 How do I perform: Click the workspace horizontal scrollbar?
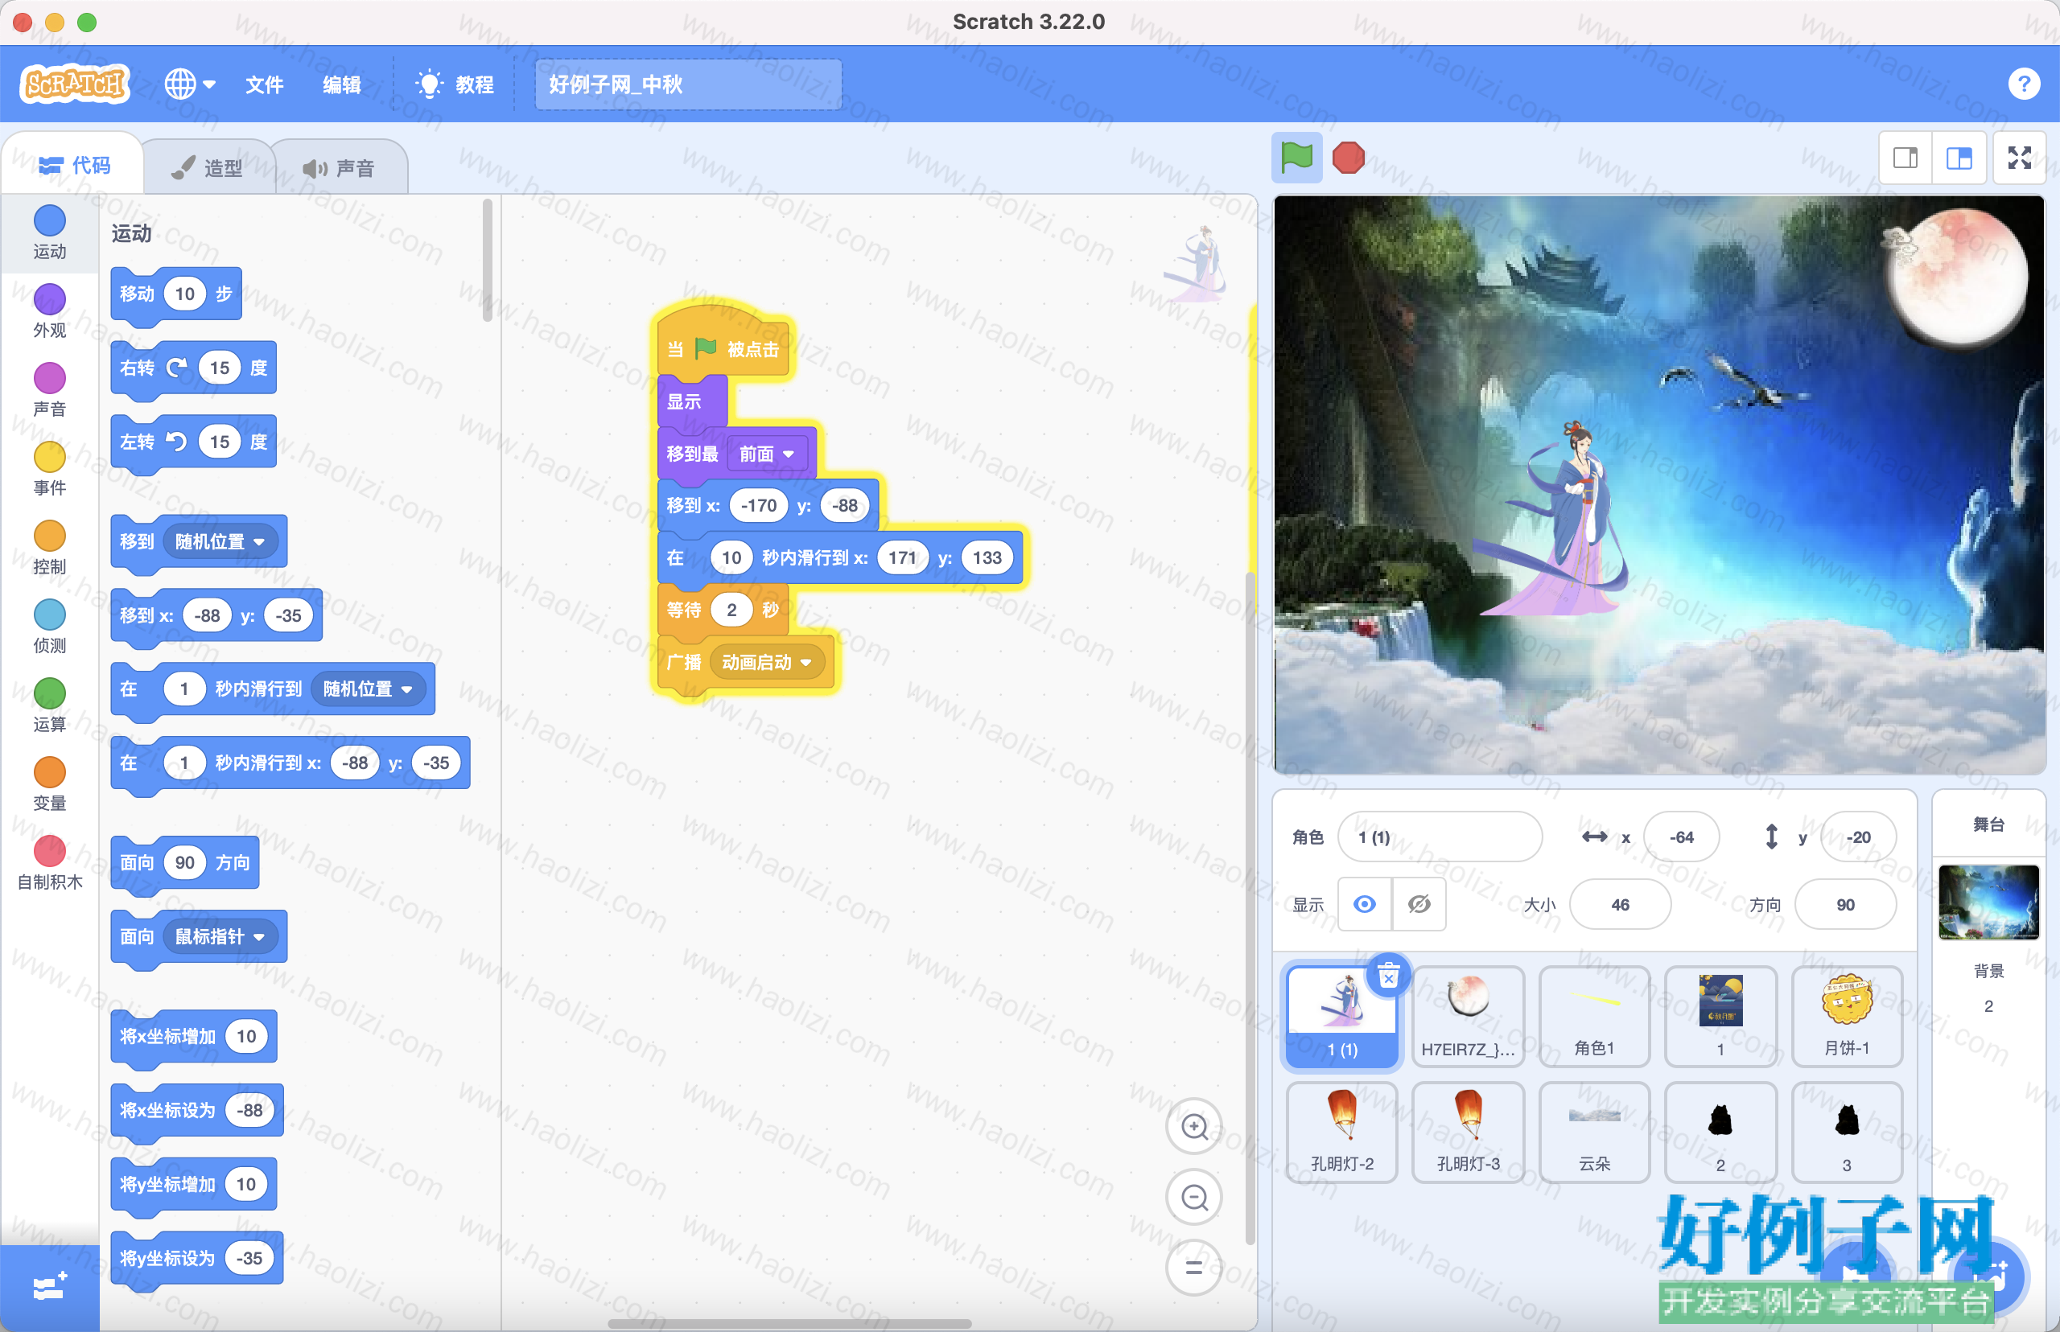tap(789, 1322)
